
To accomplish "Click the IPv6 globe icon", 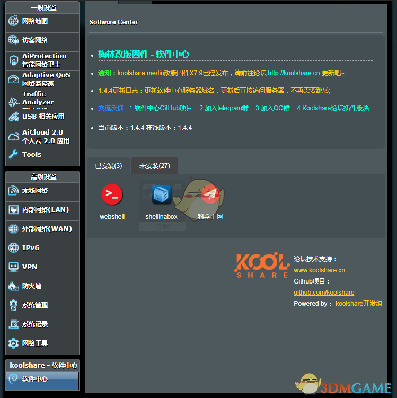I will [13, 247].
